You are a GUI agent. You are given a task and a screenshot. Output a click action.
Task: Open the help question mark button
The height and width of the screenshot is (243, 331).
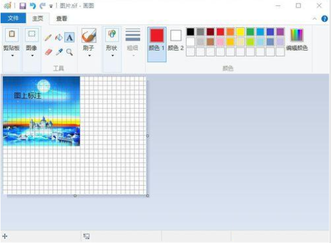tap(325, 19)
